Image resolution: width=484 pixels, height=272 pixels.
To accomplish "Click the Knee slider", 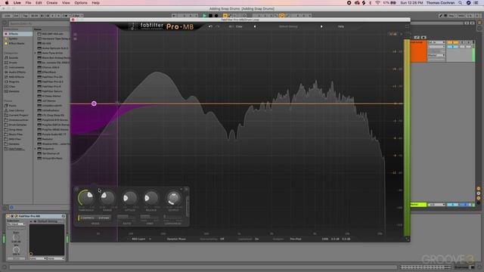I will pos(150,217).
